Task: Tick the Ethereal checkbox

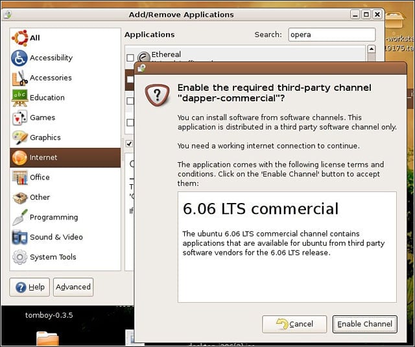Action: point(130,58)
